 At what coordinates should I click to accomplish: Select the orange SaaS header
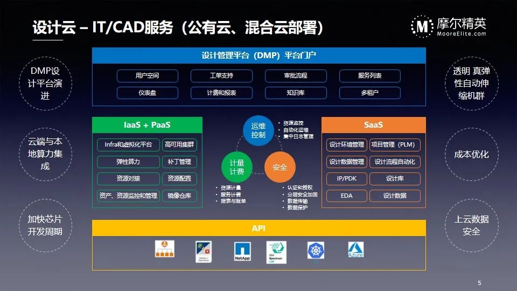374,125
